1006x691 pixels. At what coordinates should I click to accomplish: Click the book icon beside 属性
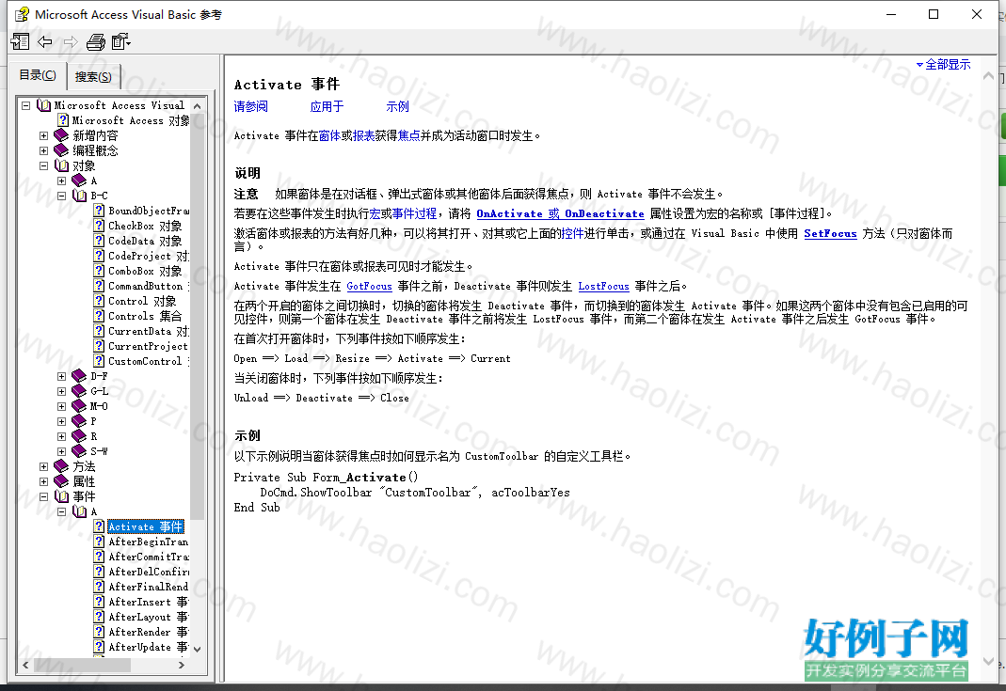pyautogui.click(x=61, y=481)
